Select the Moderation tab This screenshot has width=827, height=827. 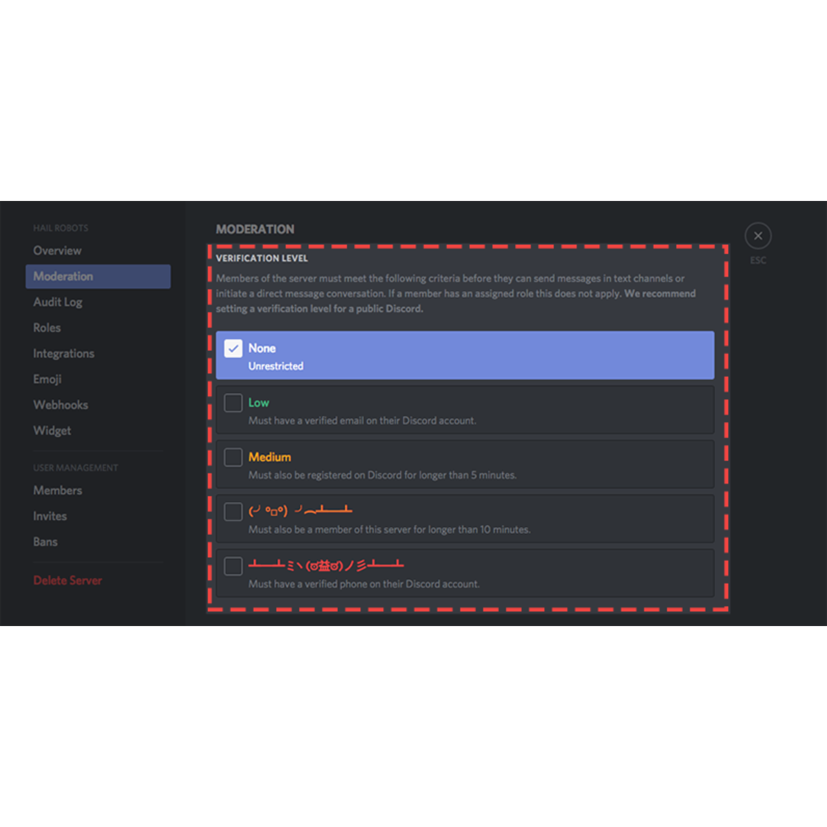(x=63, y=277)
